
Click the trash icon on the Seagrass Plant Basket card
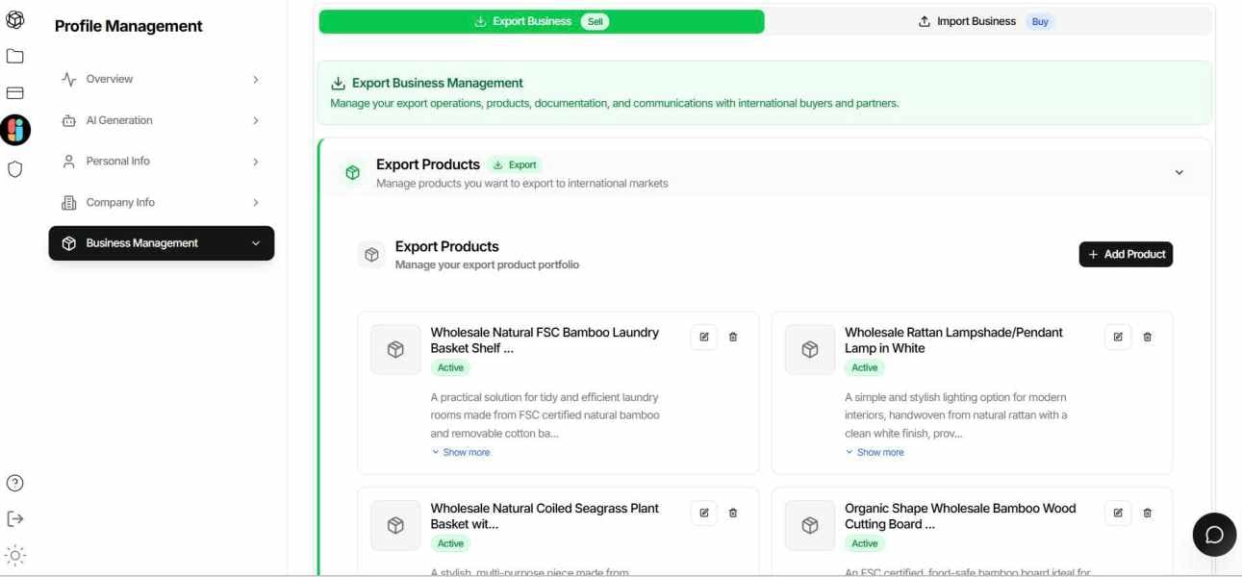pos(732,513)
